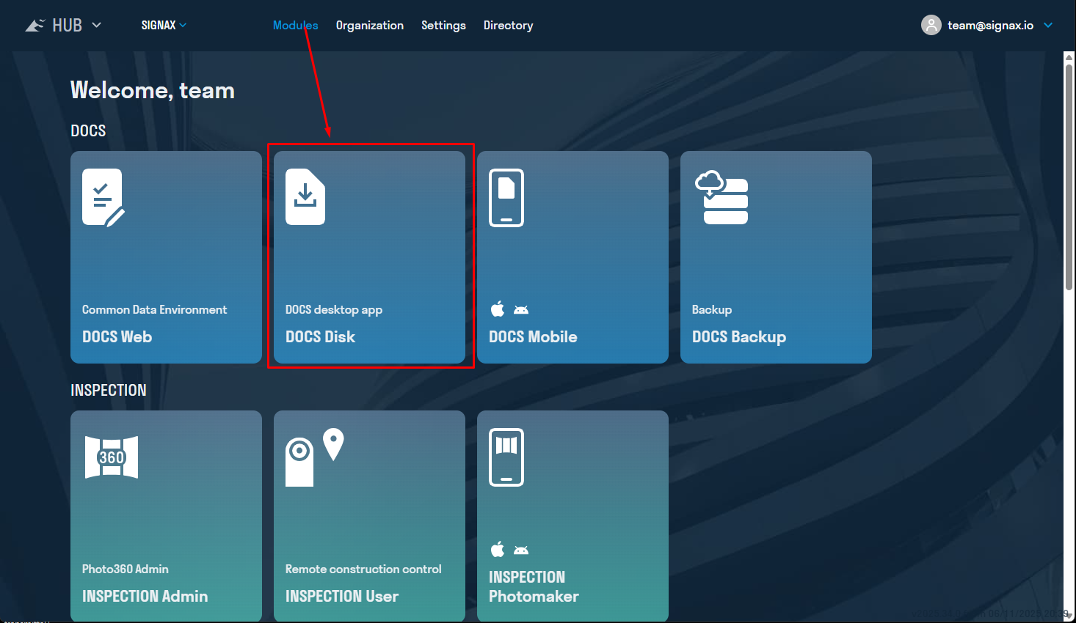The width and height of the screenshot is (1076, 623).
Task: Click the user avatar icon
Action: 931,25
